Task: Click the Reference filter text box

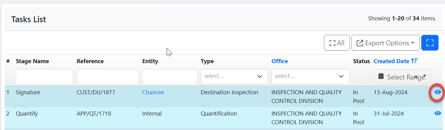Action: (107, 77)
